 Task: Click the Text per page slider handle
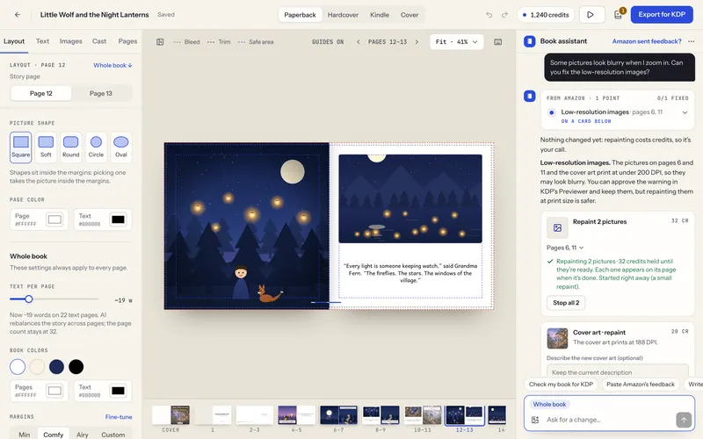29,299
